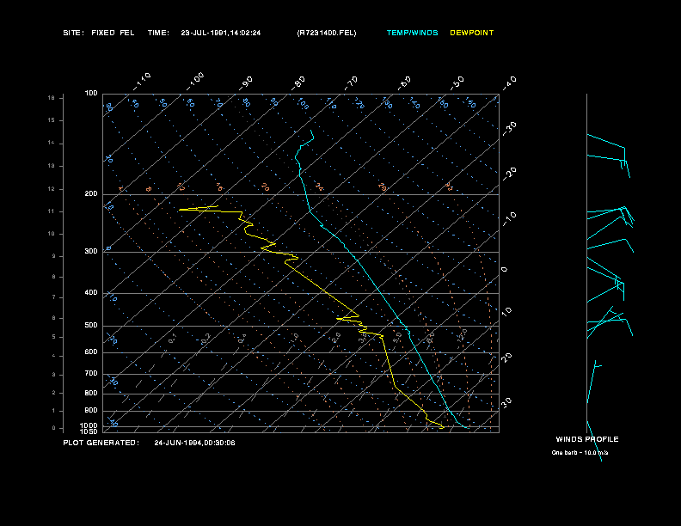Click the 14 mark on the height axis
Image resolution: width=681 pixels, height=526 pixels.
coord(52,144)
